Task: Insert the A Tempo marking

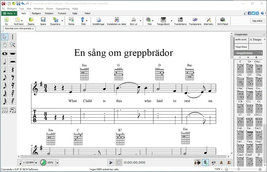Action: click(256, 39)
